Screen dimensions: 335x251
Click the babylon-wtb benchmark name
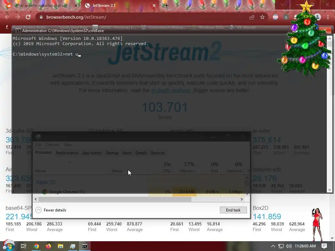click(x=267, y=170)
